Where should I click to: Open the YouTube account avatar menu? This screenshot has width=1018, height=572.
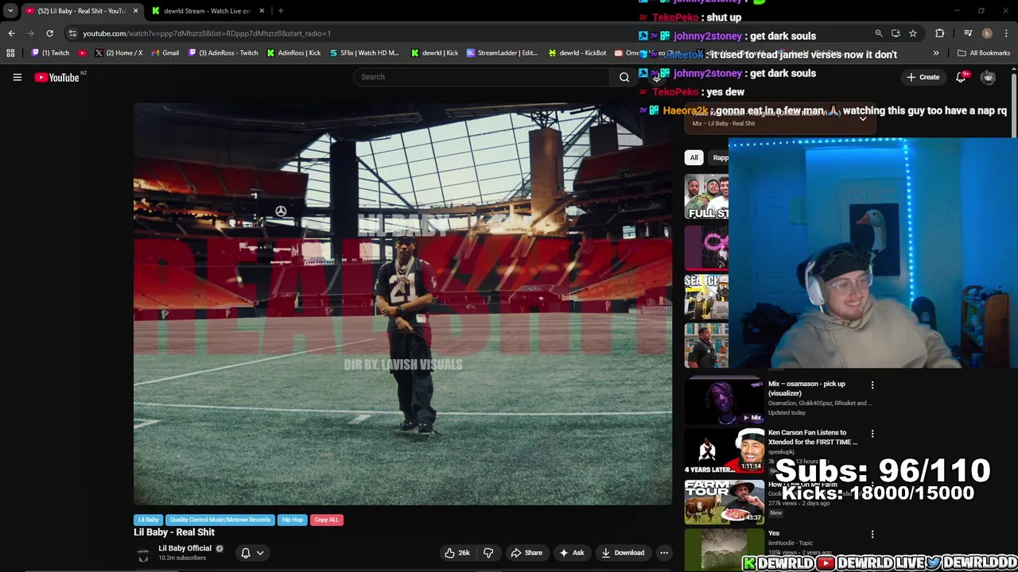coord(988,77)
